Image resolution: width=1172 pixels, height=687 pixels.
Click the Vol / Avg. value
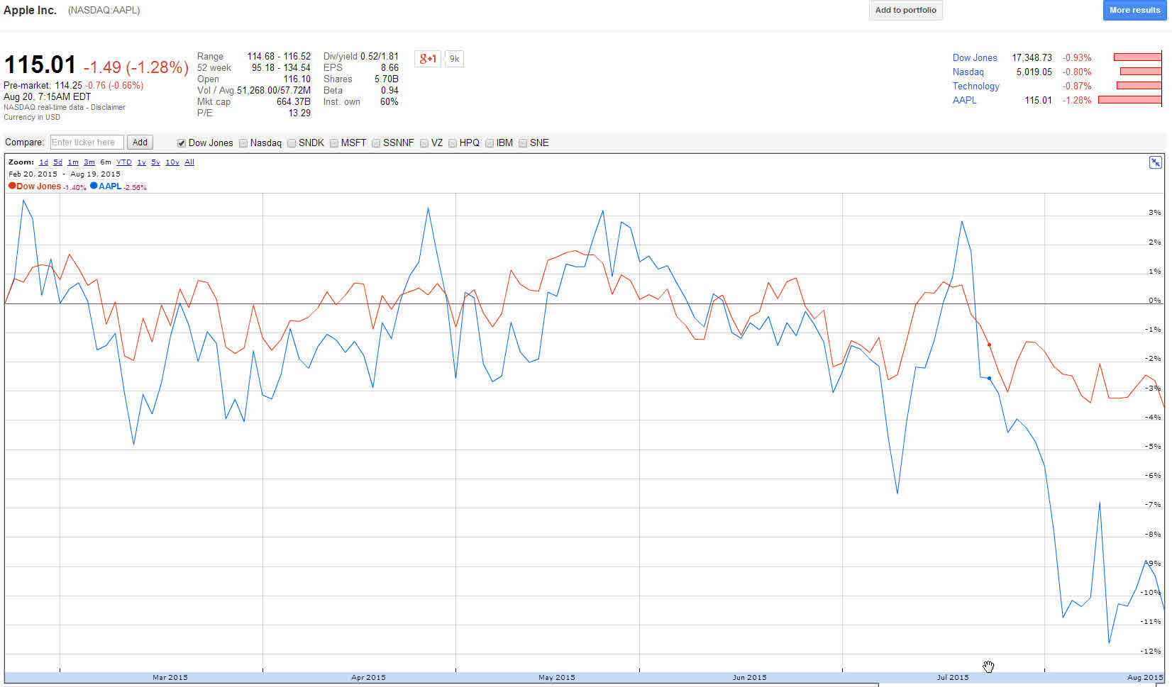click(274, 91)
